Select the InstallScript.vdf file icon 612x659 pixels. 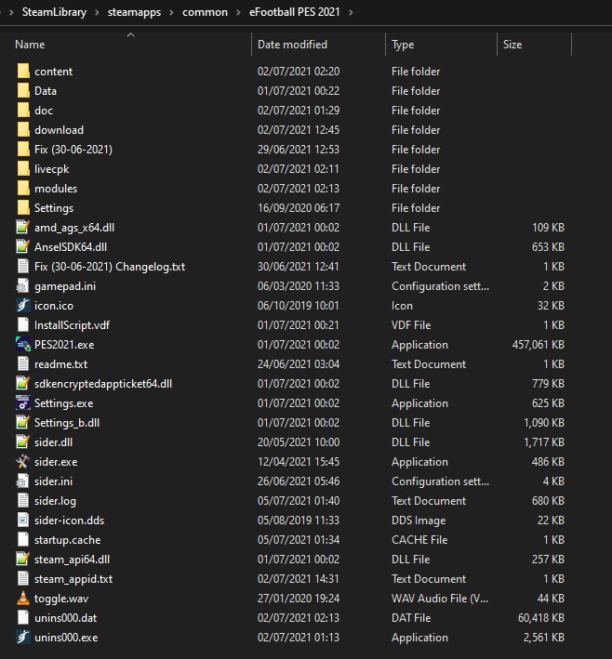22,325
